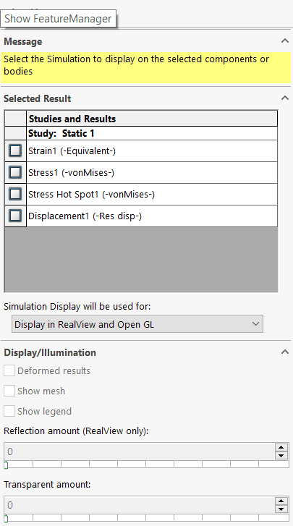Collapse the Display/Illumination section
The height and width of the screenshot is (526, 293).
[284, 352]
